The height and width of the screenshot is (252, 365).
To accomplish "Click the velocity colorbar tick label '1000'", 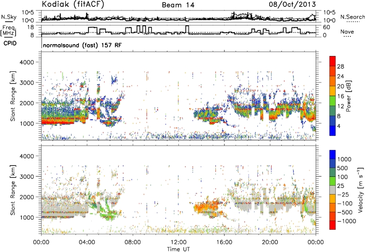I will pyautogui.click(x=344, y=159).
